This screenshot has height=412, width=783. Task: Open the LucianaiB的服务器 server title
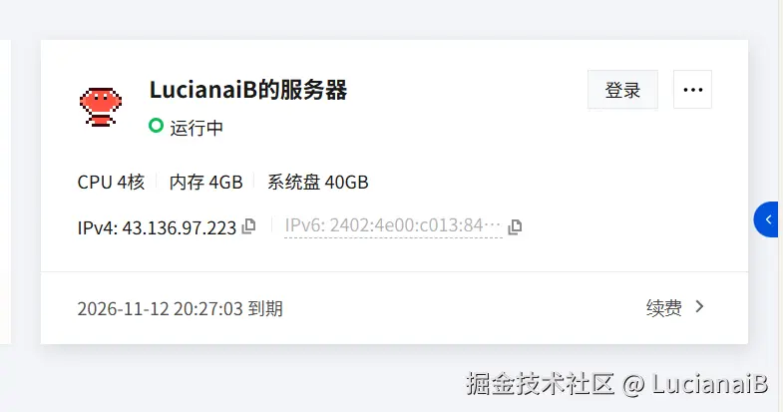248,90
